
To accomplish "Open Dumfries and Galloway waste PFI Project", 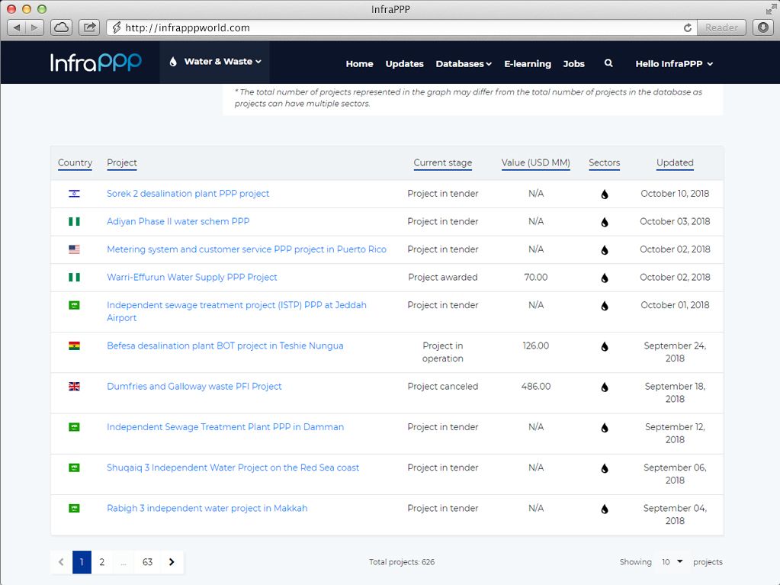I will [194, 387].
